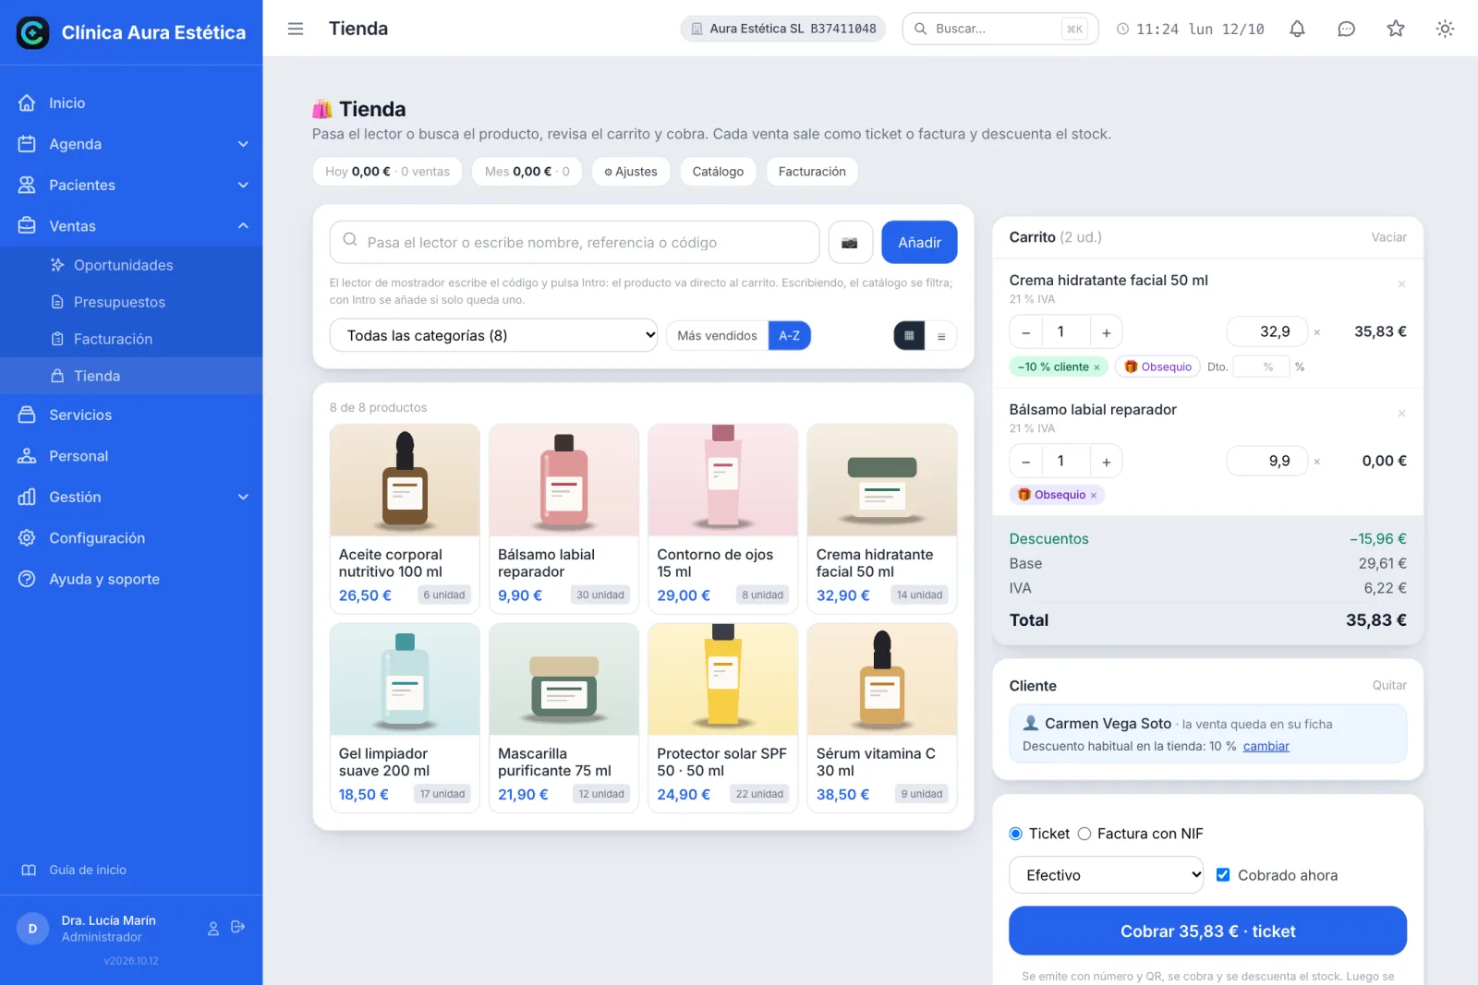The height and width of the screenshot is (985, 1478).
Task: Focus the product search input field
Action: click(x=575, y=242)
